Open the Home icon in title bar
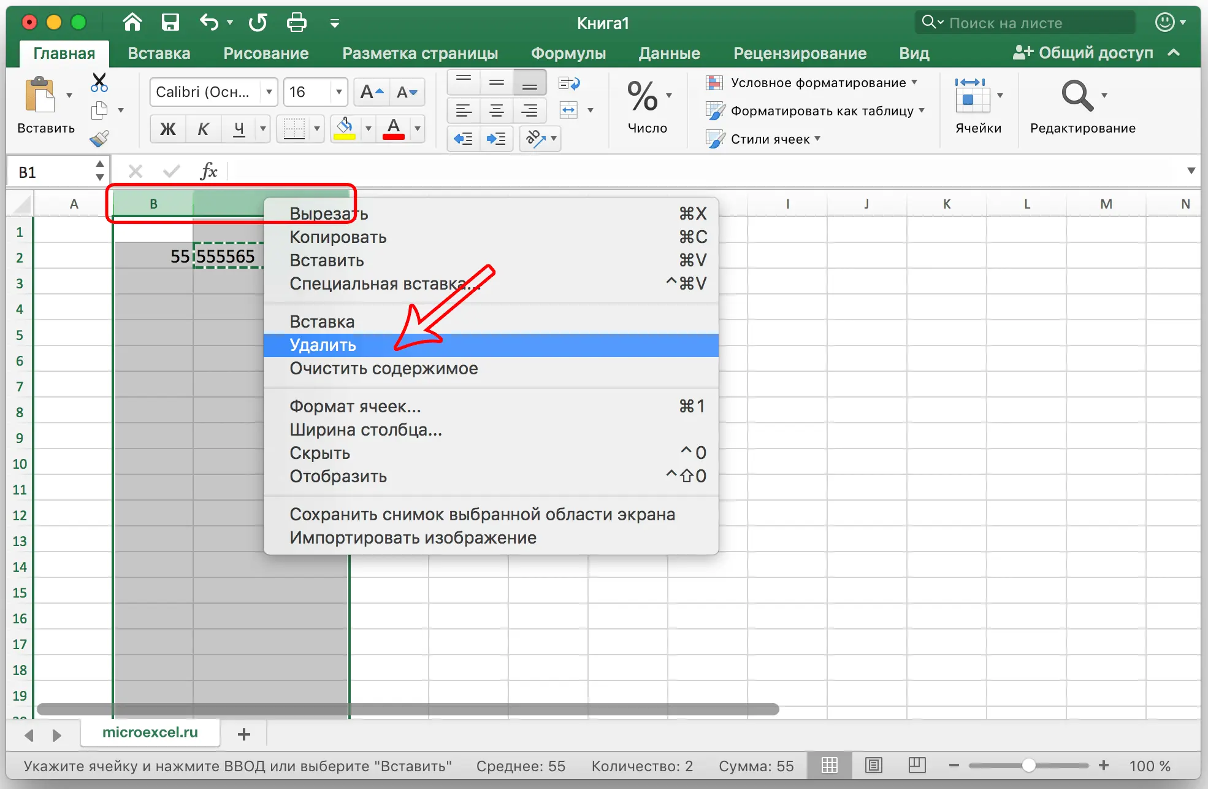Viewport: 1208px width, 789px height. 132,23
